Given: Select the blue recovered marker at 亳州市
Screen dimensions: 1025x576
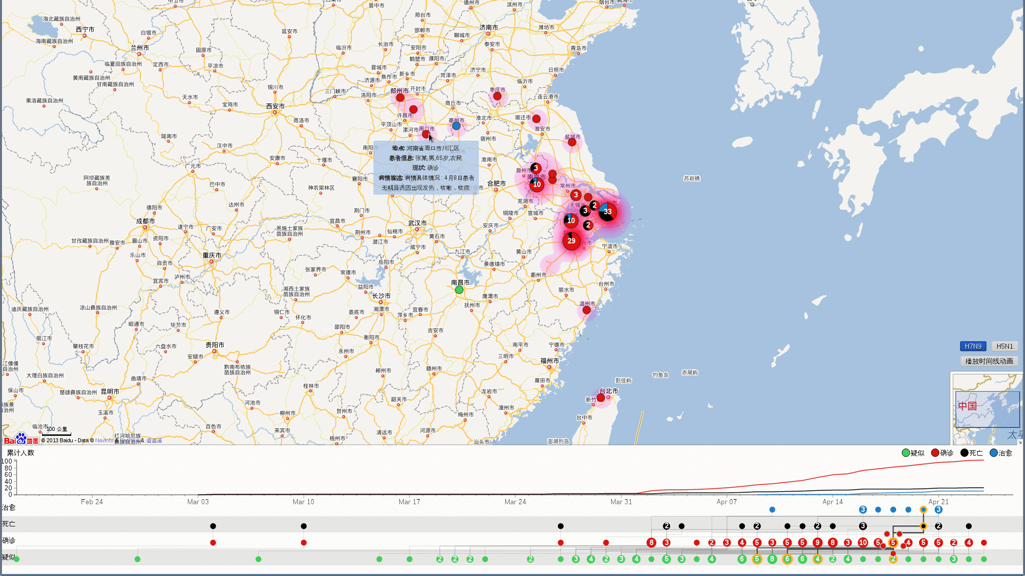Looking at the screenshot, I should 456,126.
